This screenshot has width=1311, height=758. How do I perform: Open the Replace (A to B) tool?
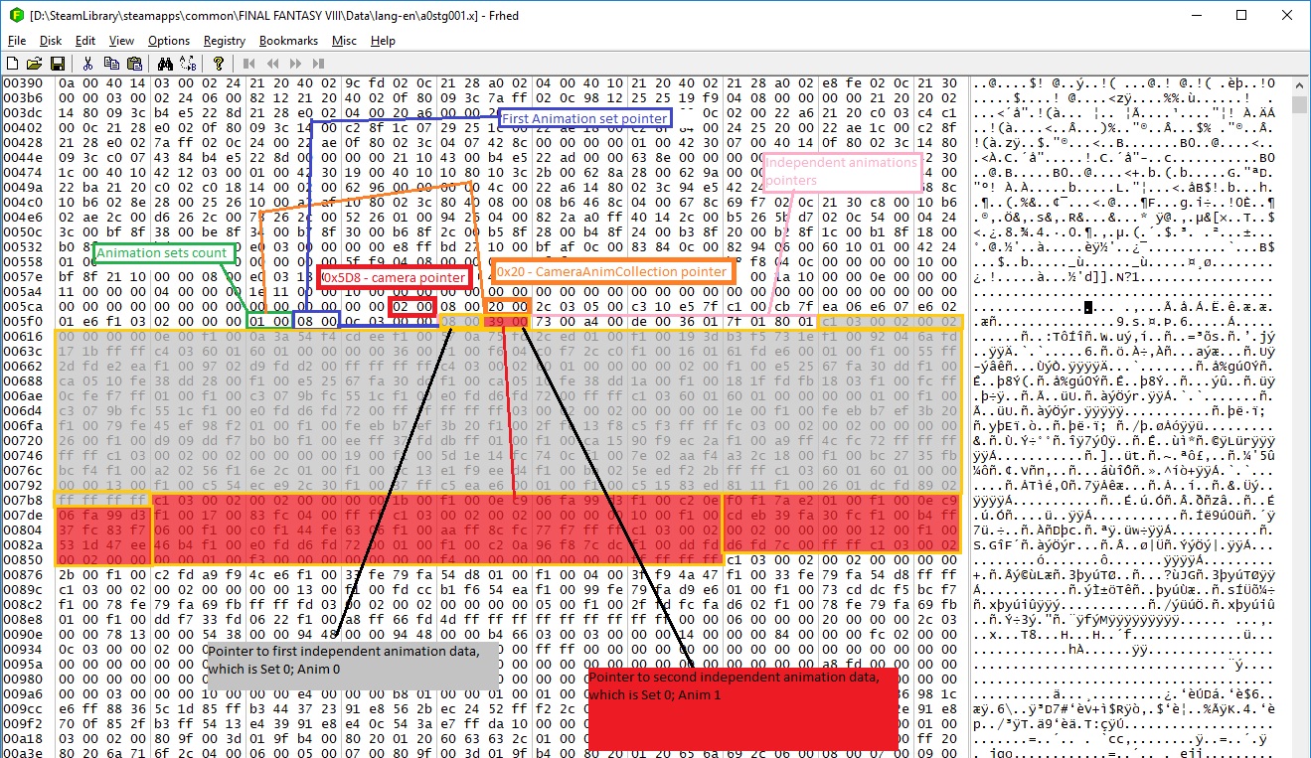188,63
